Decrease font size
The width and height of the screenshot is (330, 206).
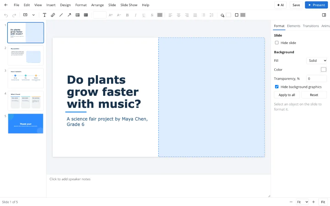(119, 15)
